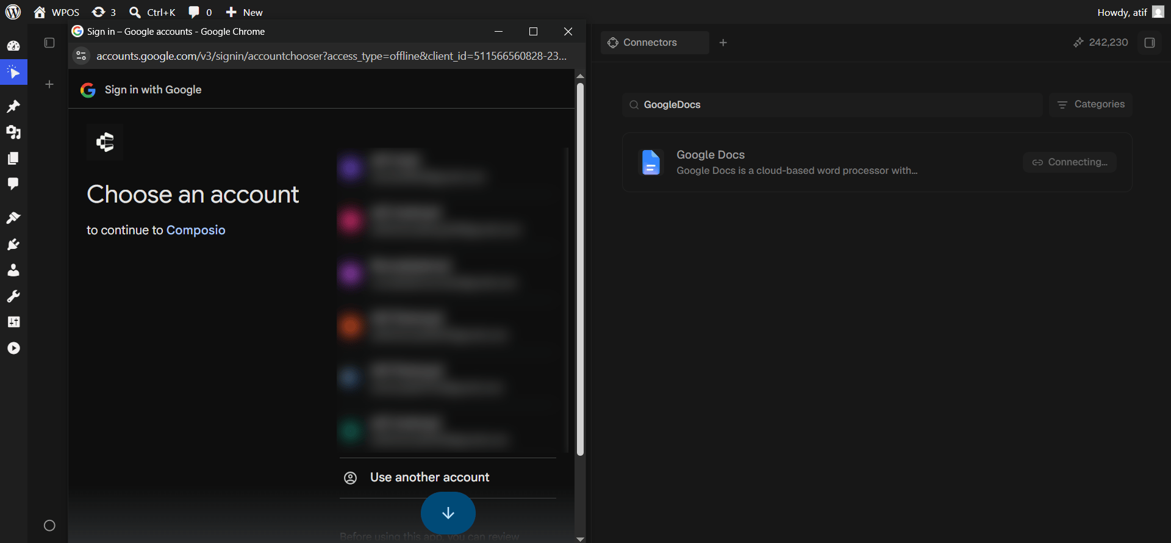Click the Google Docs connector title
The width and height of the screenshot is (1171, 543).
tap(711, 155)
